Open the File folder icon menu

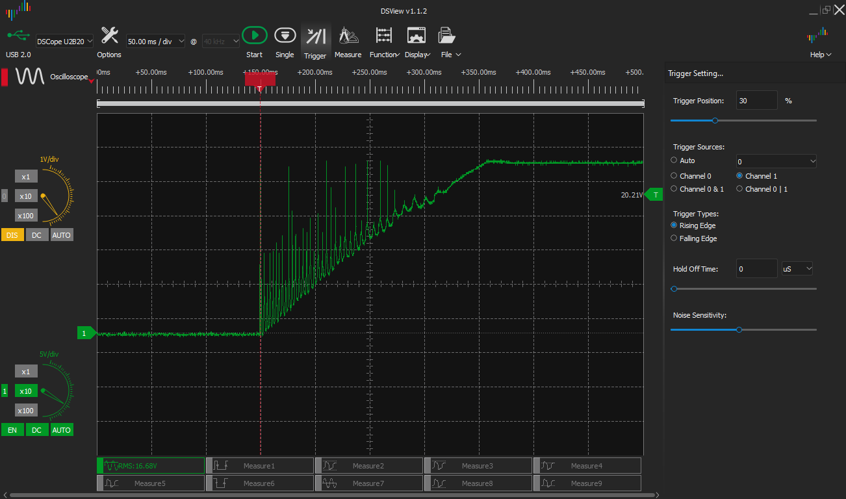[x=446, y=35]
